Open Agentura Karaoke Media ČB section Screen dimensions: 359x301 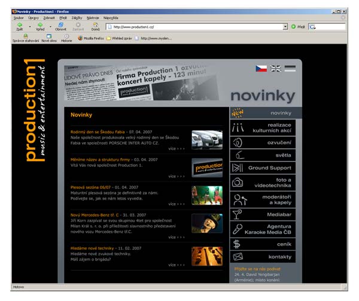(263, 229)
